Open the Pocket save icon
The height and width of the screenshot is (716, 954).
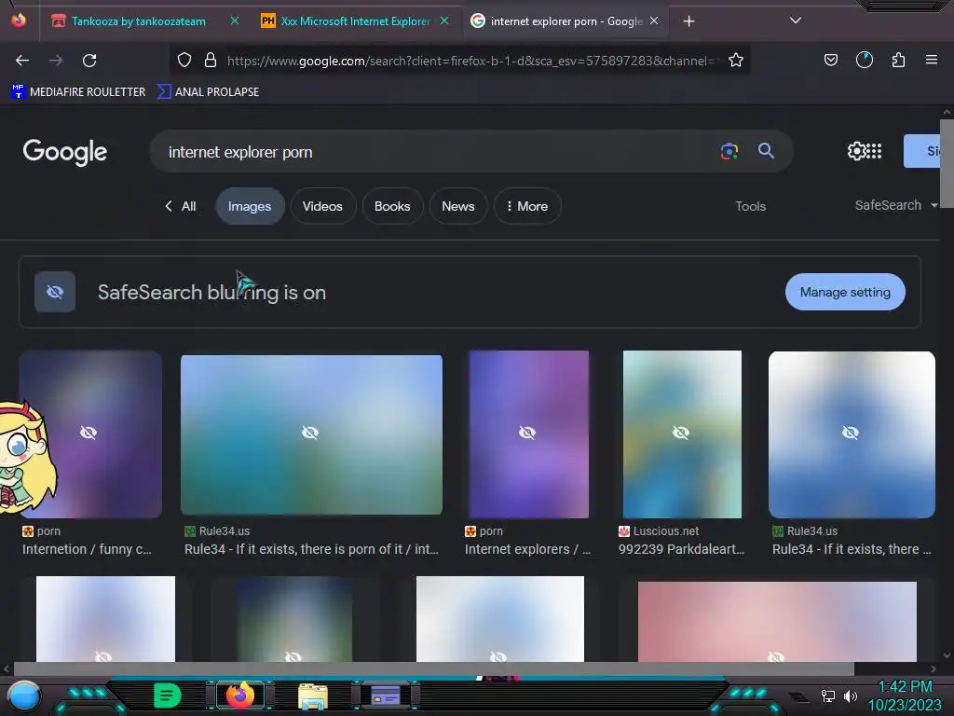click(x=830, y=60)
